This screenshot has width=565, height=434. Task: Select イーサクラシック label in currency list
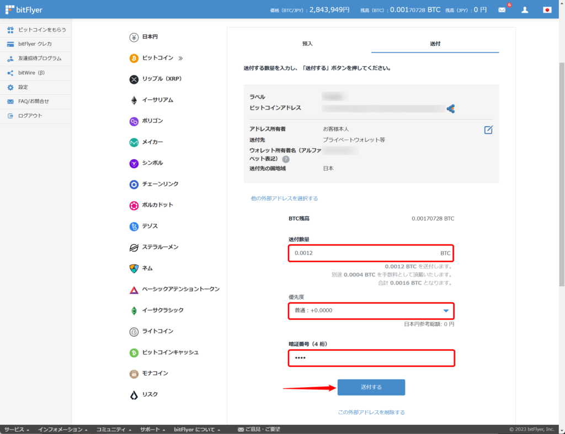(x=163, y=310)
